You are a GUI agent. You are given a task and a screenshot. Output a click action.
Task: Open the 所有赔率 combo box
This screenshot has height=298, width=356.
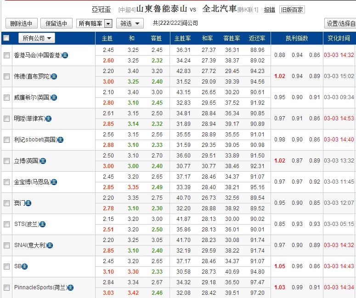tap(94, 23)
